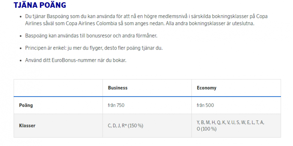This screenshot has width=293, height=146.
Task: Click the empty top-left table header cell
Action: pyautogui.click(x=58, y=88)
